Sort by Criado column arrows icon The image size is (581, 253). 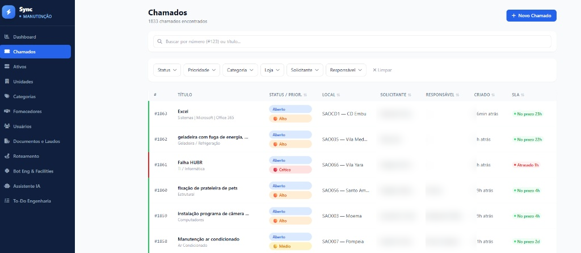point(493,95)
